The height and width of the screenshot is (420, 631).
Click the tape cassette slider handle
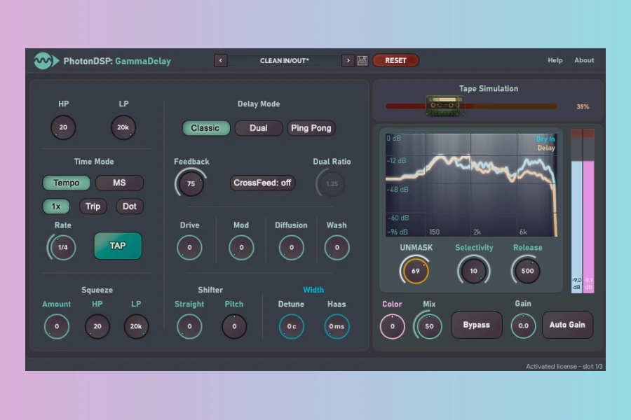[x=445, y=106]
